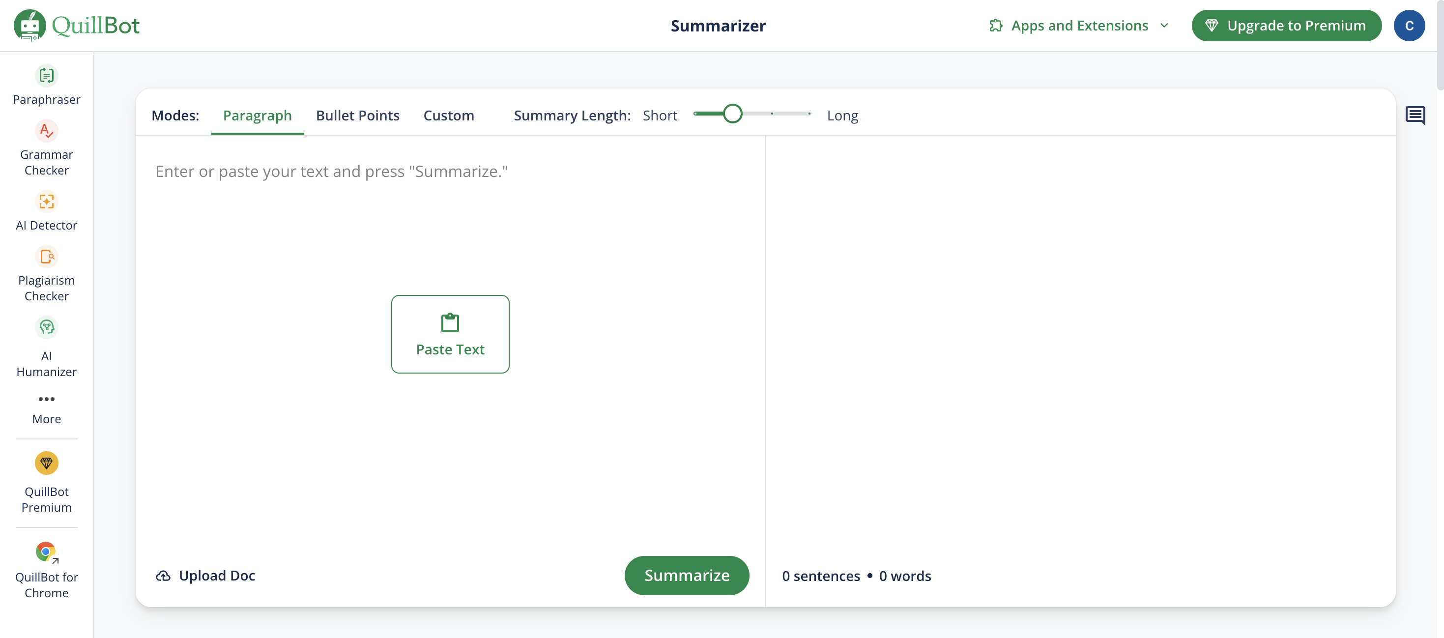This screenshot has height=638, width=1444.
Task: Click the clipboard icon in Paste Text
Action: coord(450,322)
